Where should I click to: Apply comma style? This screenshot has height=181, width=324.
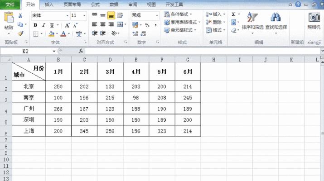point(155,25)
